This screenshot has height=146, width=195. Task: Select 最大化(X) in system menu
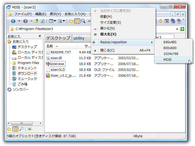pos(123,34)
